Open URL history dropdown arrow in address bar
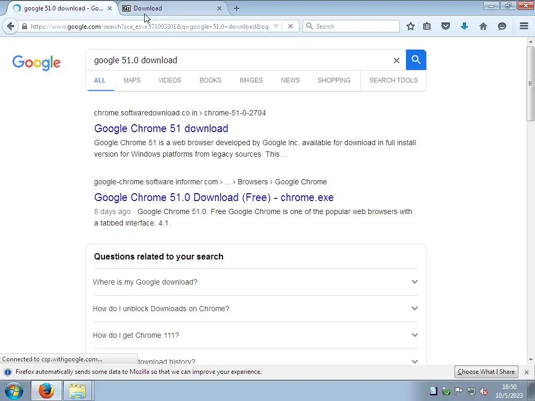This screenshot has width=535, height=401. tap(276, 26)
